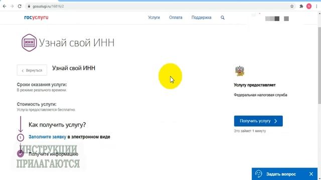Close the Задать вопрос widget

click(311, 174)
